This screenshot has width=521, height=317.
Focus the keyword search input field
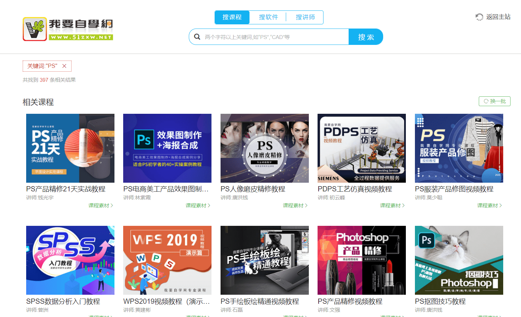(x=275, y=37)
